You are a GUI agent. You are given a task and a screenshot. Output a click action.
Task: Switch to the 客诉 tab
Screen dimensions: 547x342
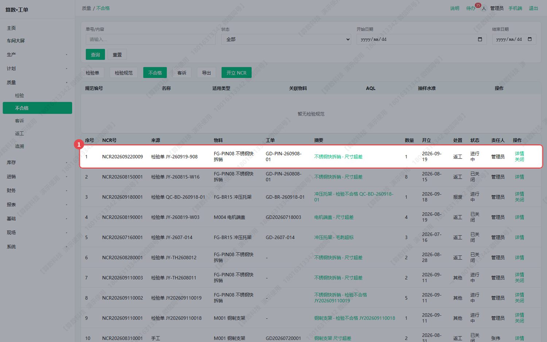tap(182, 73)
